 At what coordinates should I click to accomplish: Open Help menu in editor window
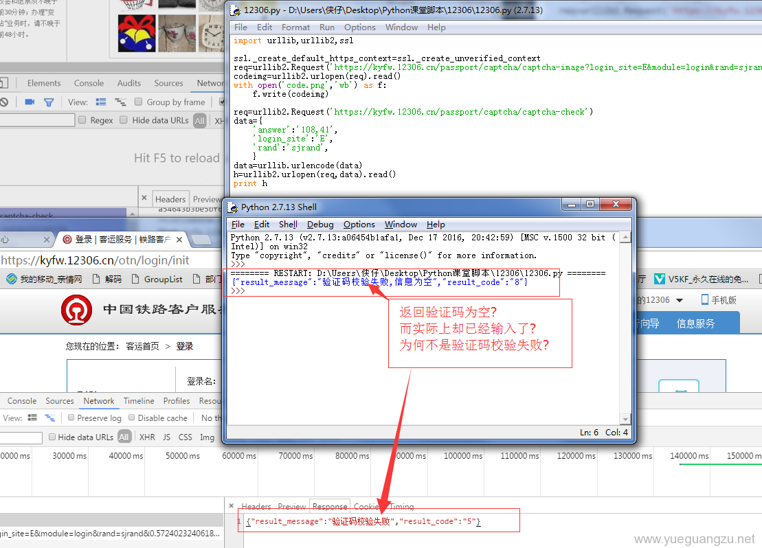[436, 27]
